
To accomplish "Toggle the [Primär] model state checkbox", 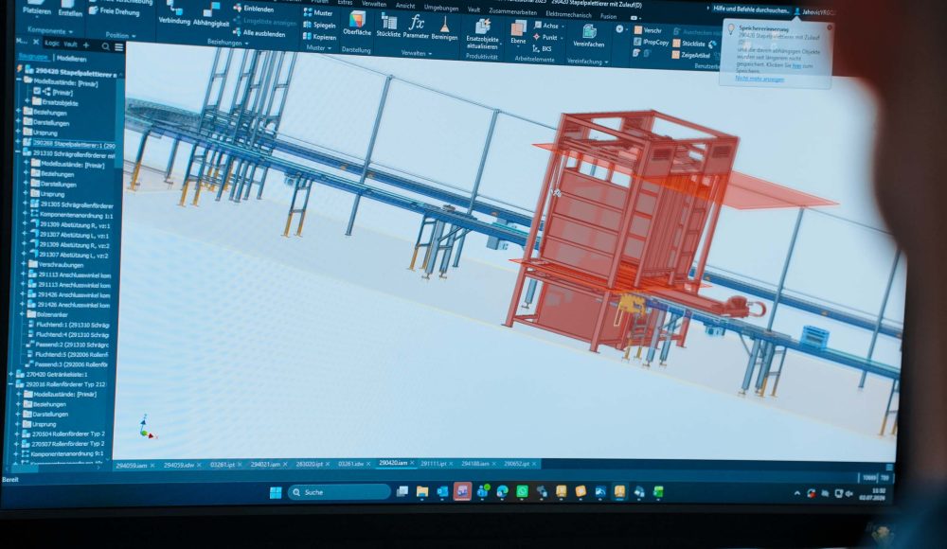I will (x=37, y=91).
